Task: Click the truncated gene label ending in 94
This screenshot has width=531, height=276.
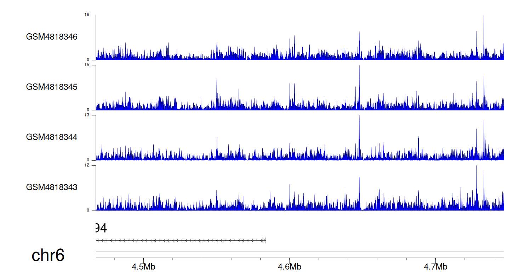Action: (x=101, y=229)
